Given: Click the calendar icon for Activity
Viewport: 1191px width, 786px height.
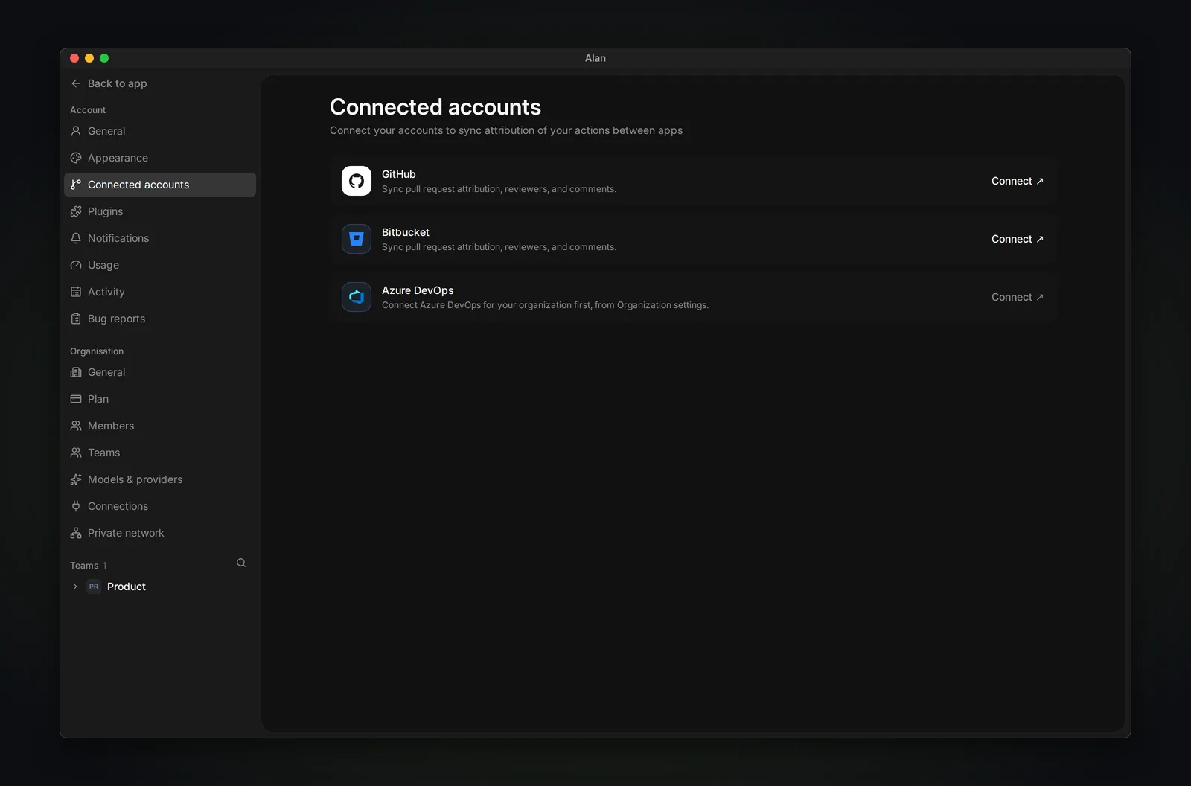Looking at the screenshot, I should 76,292.
